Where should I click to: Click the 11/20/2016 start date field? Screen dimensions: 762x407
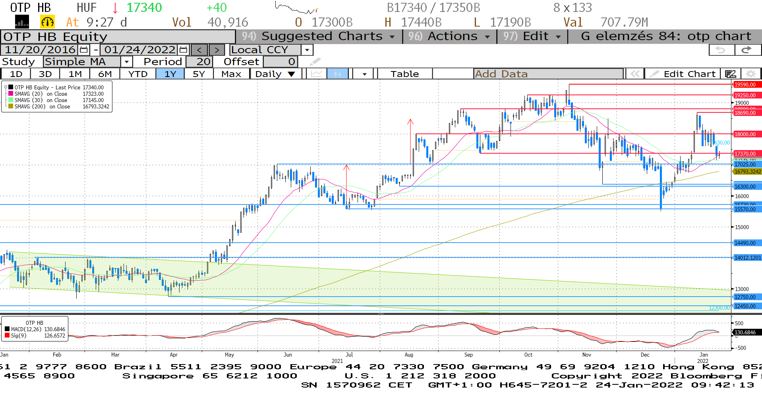point(40,50)
